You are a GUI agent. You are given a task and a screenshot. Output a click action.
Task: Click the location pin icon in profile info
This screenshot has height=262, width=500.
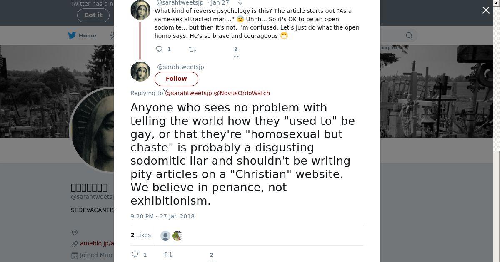pos(75,232)
